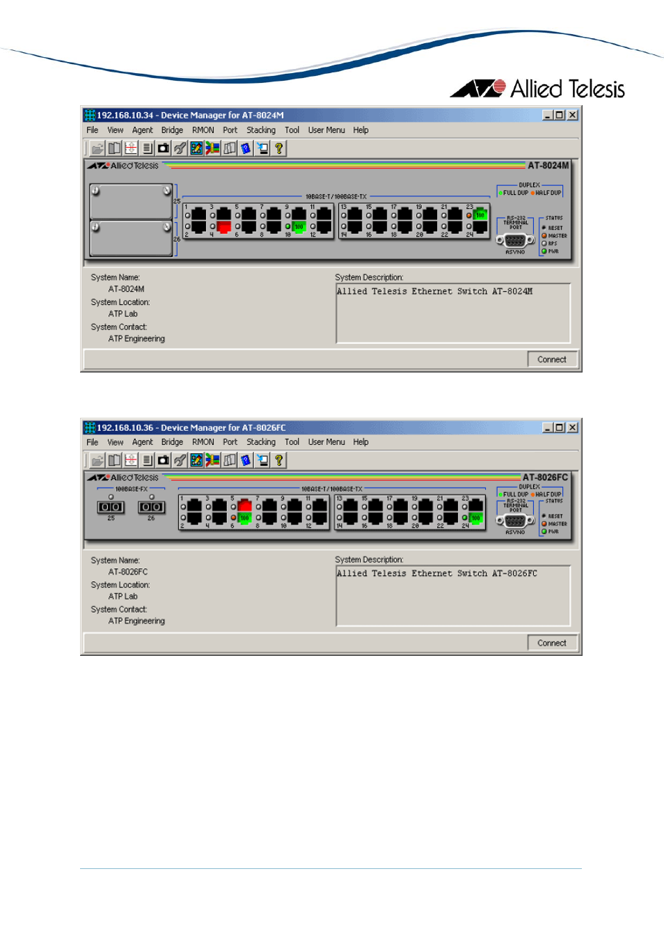Image resolution: width=664 pixels, height=940 pixels.
Task: Click the Allied Telesis logo in AT-8024M panel
Action: tap(123, 166)
